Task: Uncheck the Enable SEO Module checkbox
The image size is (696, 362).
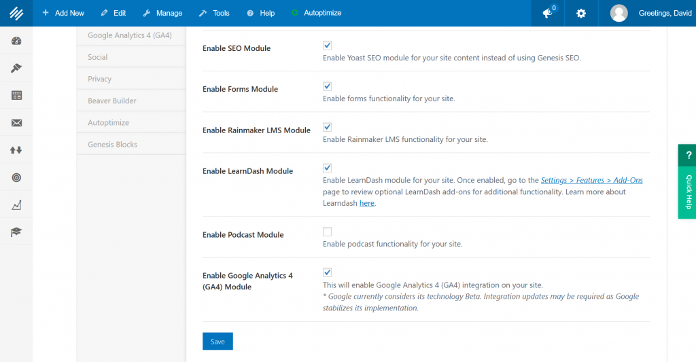Action: (x=327, y=46)
